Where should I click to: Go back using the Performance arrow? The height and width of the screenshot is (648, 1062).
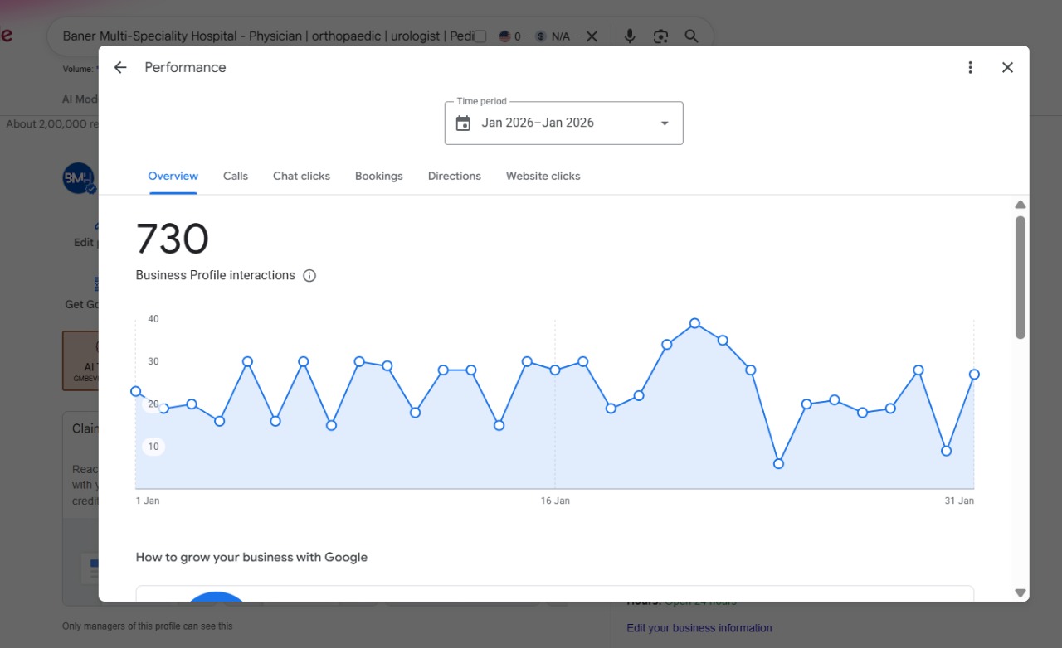pyautogui.click(x=120, y=68)
